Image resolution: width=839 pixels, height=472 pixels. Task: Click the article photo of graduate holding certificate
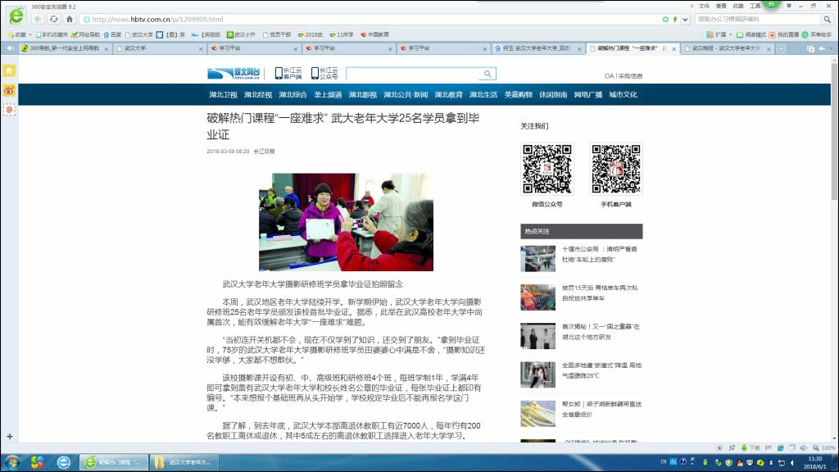pyautogui.click(x=347, y=222)
